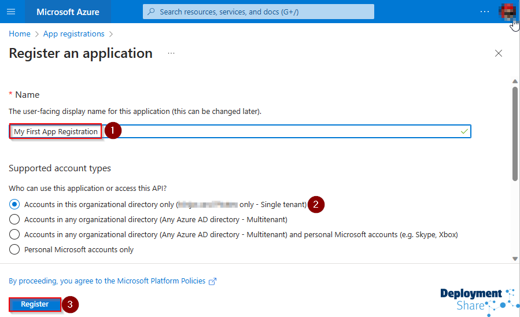This screenshot has width=520, height=317.
Task: Select Accounts in this organizational directory only
Action: 14,204
